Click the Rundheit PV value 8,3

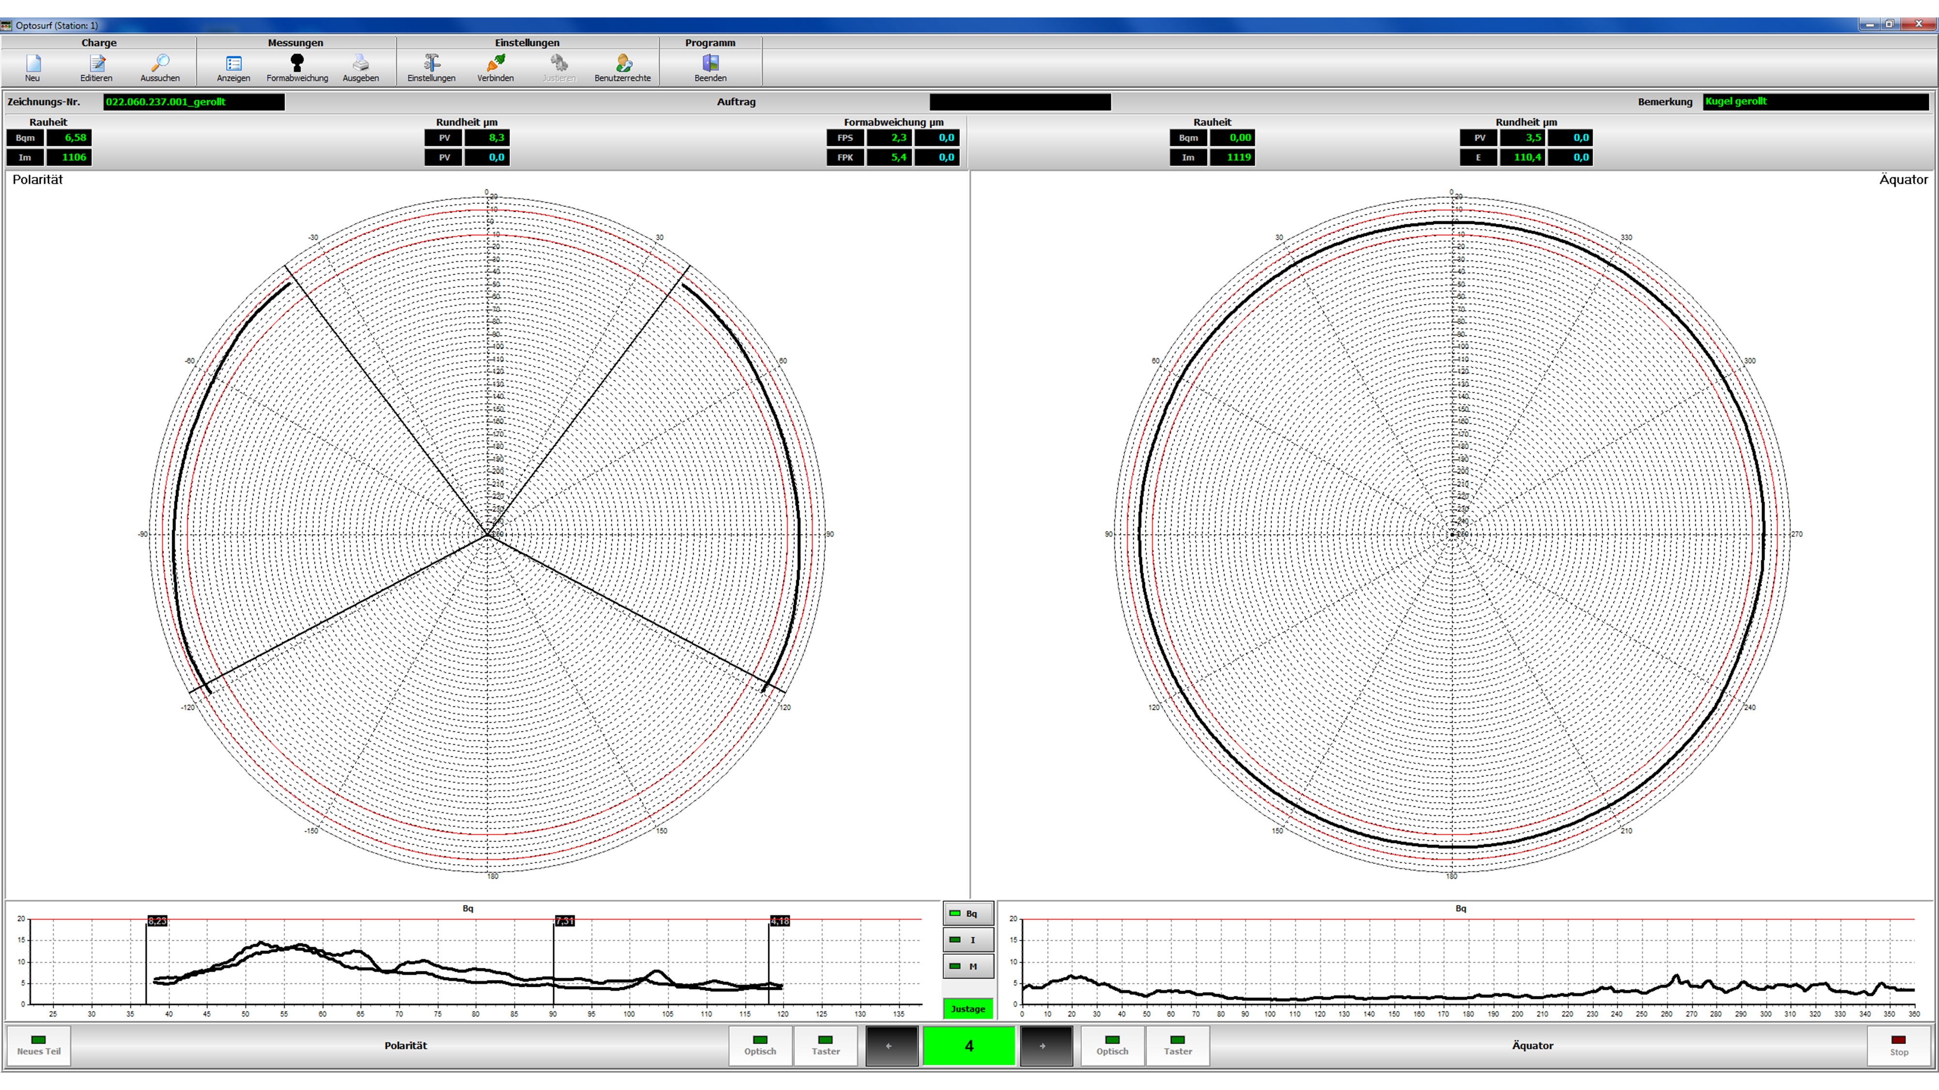[487, 138]
